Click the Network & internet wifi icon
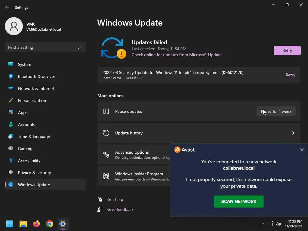Screen dimensions: 308x231 (11, 88)
